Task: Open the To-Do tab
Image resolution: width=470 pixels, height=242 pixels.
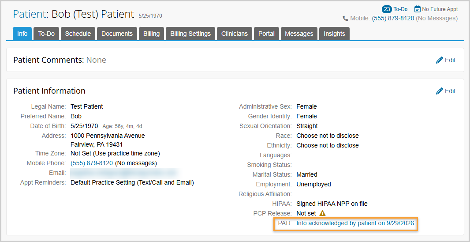Action: pos(46,34)
